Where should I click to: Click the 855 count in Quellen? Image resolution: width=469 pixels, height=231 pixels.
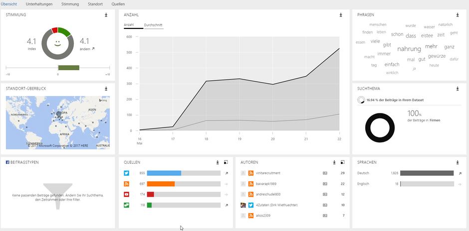(x=142, y=173)
